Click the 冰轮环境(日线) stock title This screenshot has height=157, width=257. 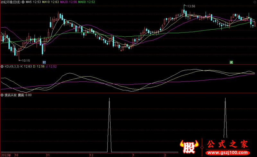point(10,2)
